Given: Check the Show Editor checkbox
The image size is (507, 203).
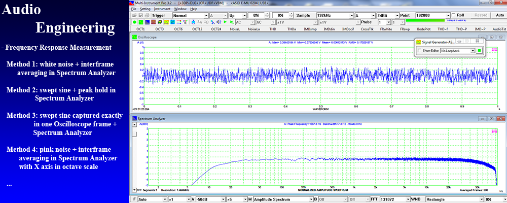Looking at the screenshot, I should 419,51.
